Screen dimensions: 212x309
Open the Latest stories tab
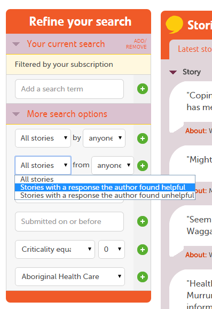(195, 49)
